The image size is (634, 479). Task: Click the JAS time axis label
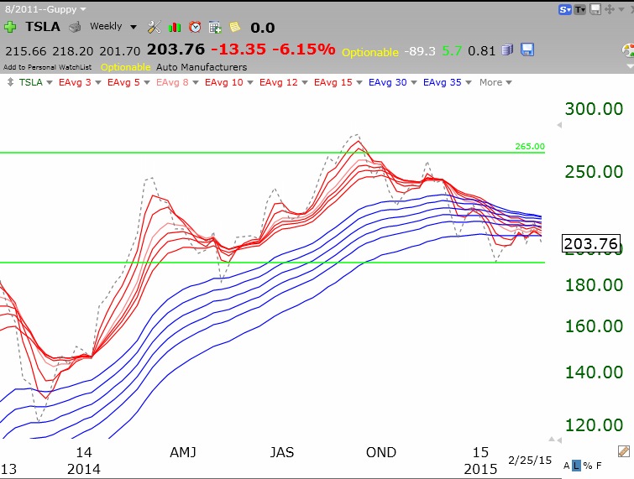[x=282, y=452]
